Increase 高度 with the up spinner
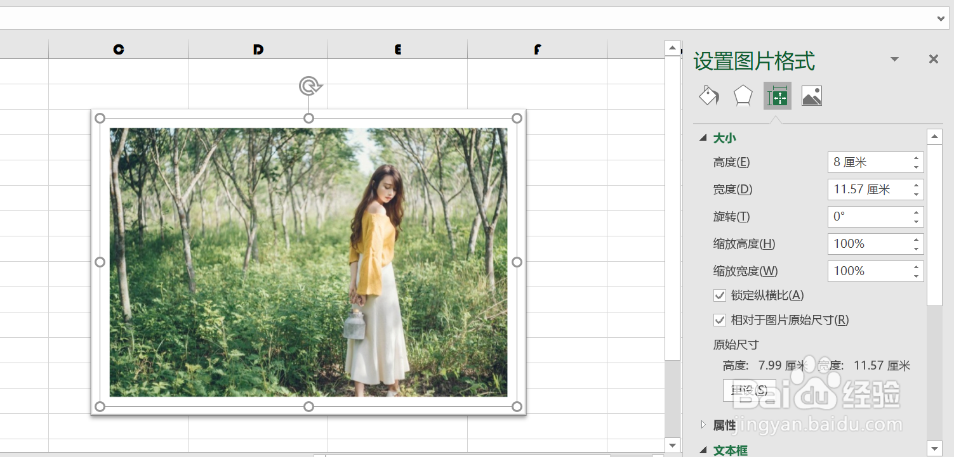 (x=917, y=158)
